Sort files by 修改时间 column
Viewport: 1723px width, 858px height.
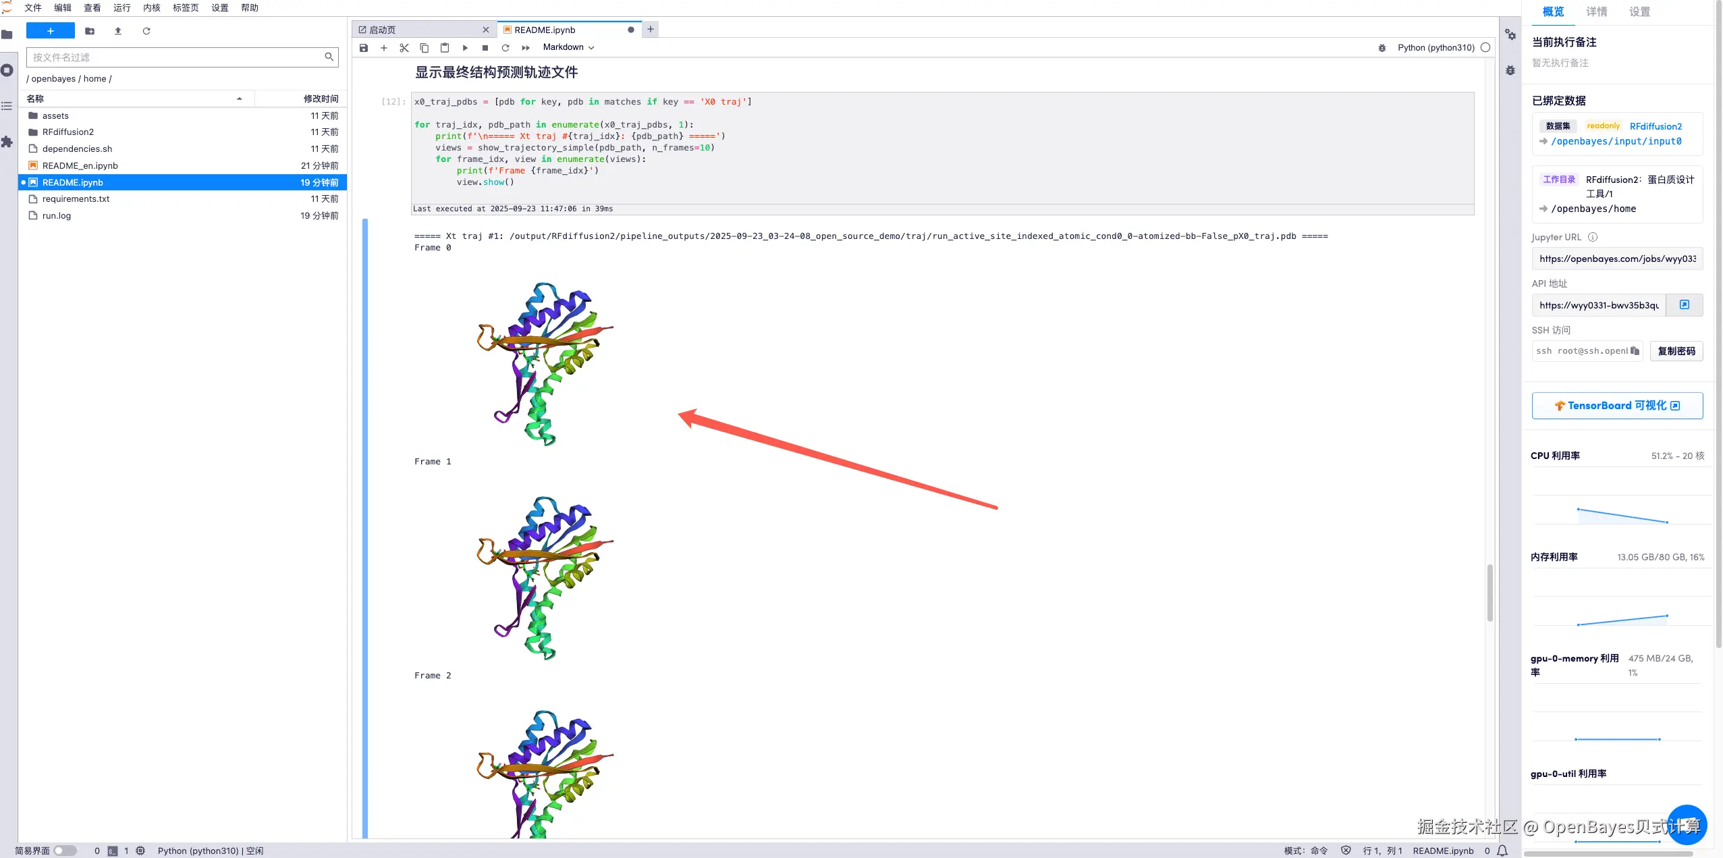tap(321, 99)
